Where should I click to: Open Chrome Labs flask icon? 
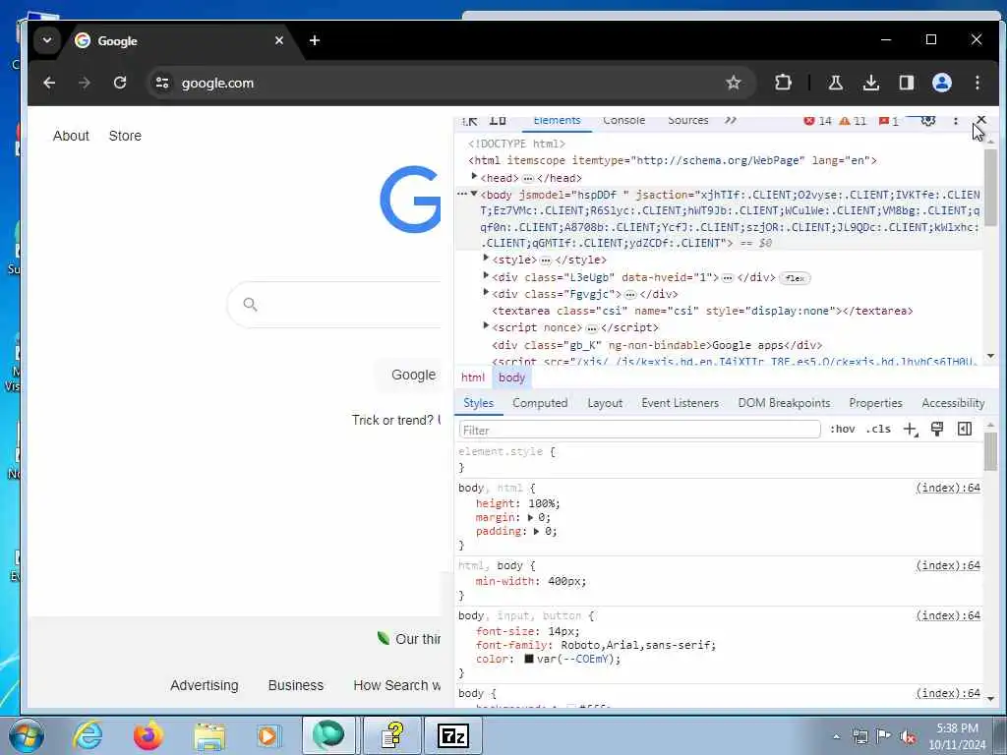(x=836, y=83)
